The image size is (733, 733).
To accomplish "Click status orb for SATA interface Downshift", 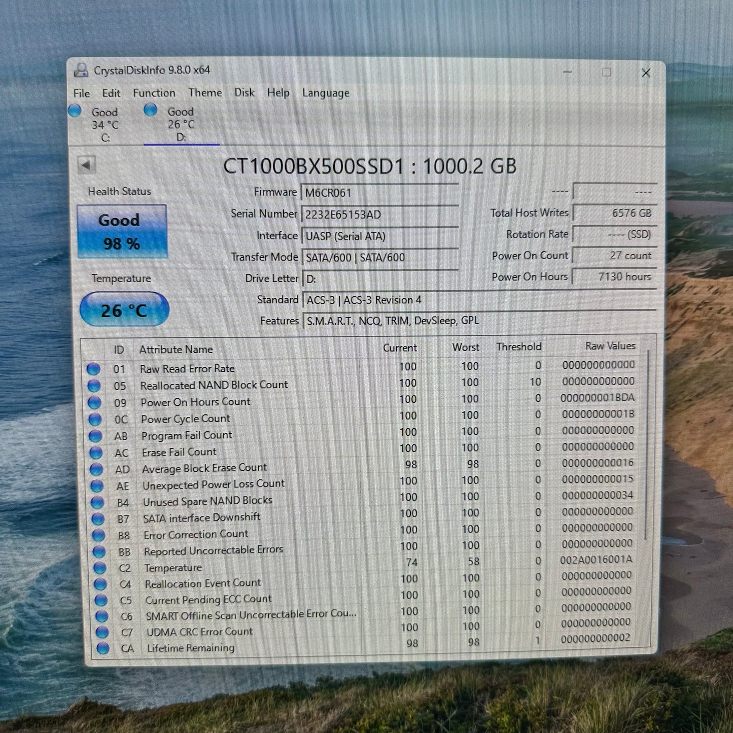I will coord(98,519).
